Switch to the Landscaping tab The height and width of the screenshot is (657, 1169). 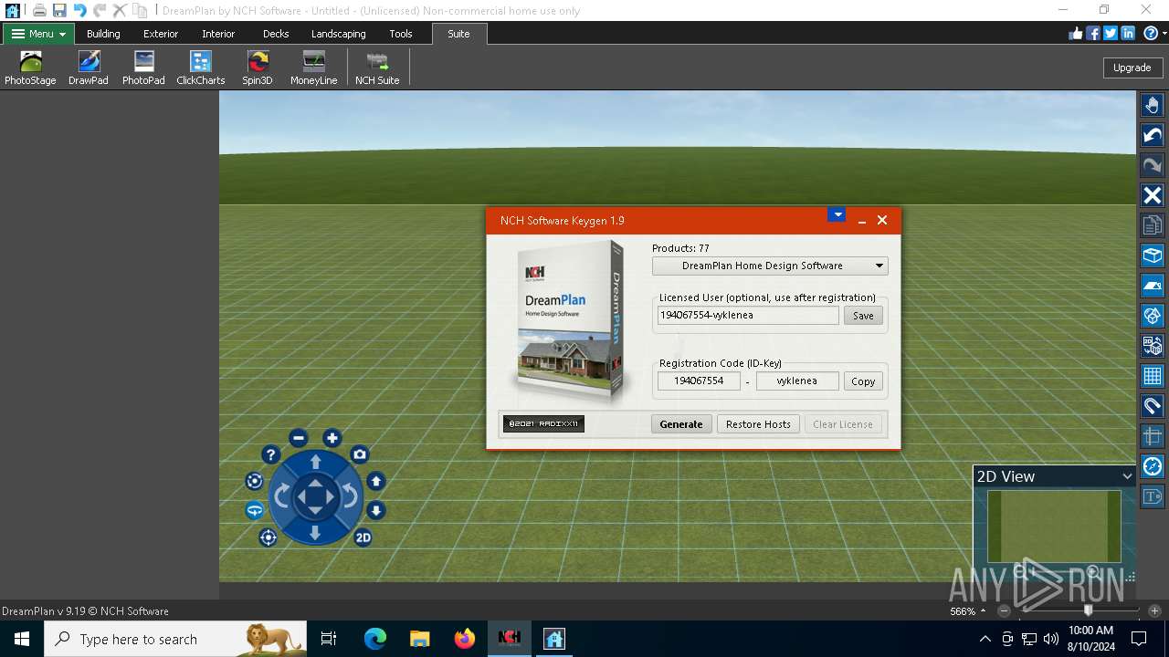(x=338, y=34)
